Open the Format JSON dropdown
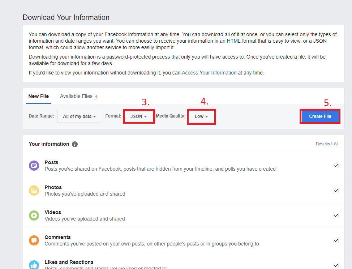The height and width of the screenshot is (269, 352). (x=139, y=116)
